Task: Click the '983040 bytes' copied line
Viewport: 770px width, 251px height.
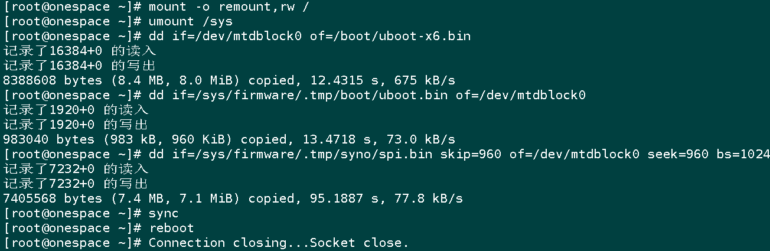Action: [229, 139]
